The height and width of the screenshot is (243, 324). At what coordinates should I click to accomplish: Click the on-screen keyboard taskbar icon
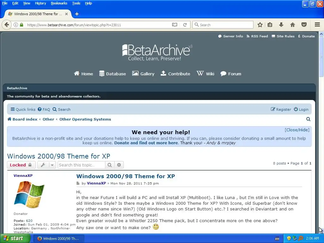(277, 239)
